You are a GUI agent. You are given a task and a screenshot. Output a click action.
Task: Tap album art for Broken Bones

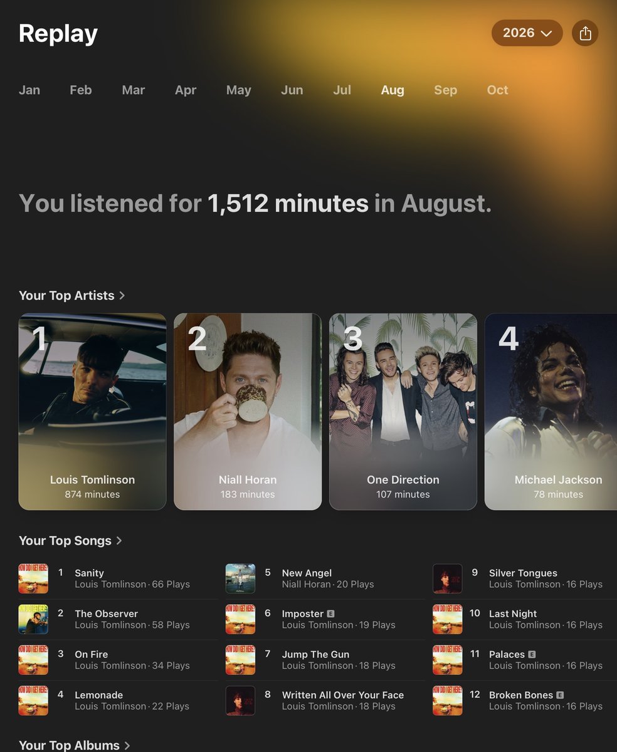pos(448,701)
